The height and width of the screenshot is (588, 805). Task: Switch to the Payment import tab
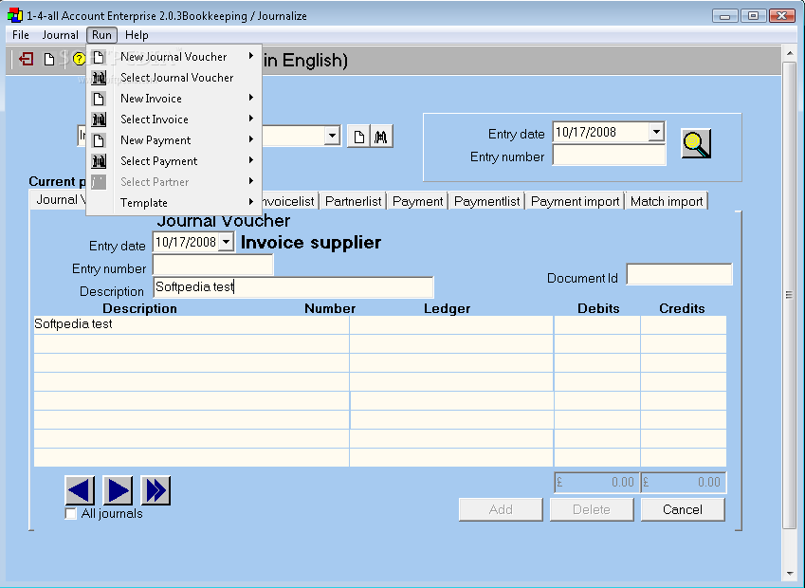(x=575, y=201)
